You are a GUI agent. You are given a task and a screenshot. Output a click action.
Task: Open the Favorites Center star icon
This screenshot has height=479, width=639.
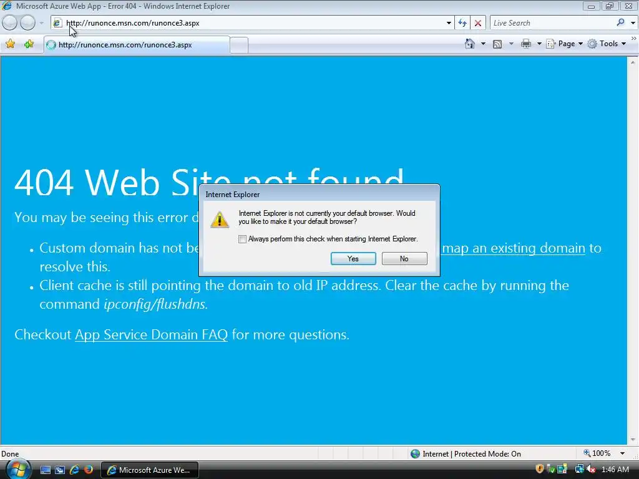coord(11,44)
